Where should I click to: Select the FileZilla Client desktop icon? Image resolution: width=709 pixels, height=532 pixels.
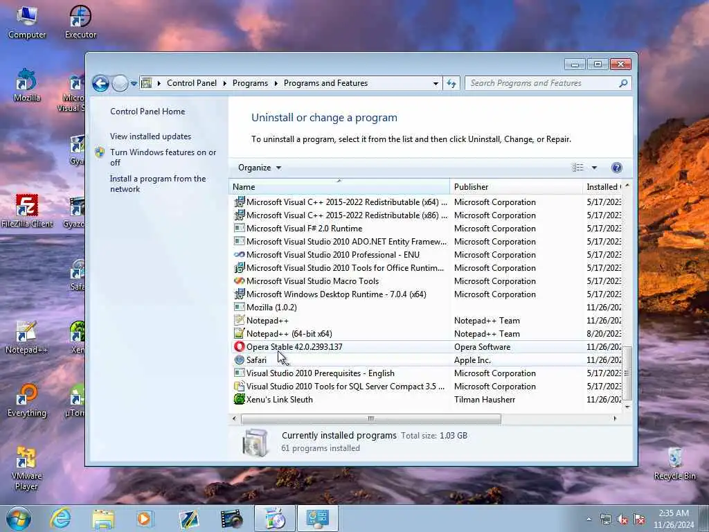[x=27, y=211]
